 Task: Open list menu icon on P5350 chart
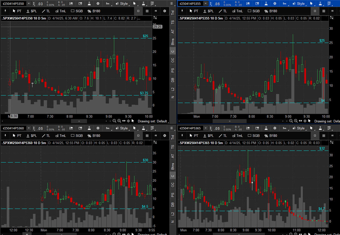pyautogui.click(x=171, y=3)
